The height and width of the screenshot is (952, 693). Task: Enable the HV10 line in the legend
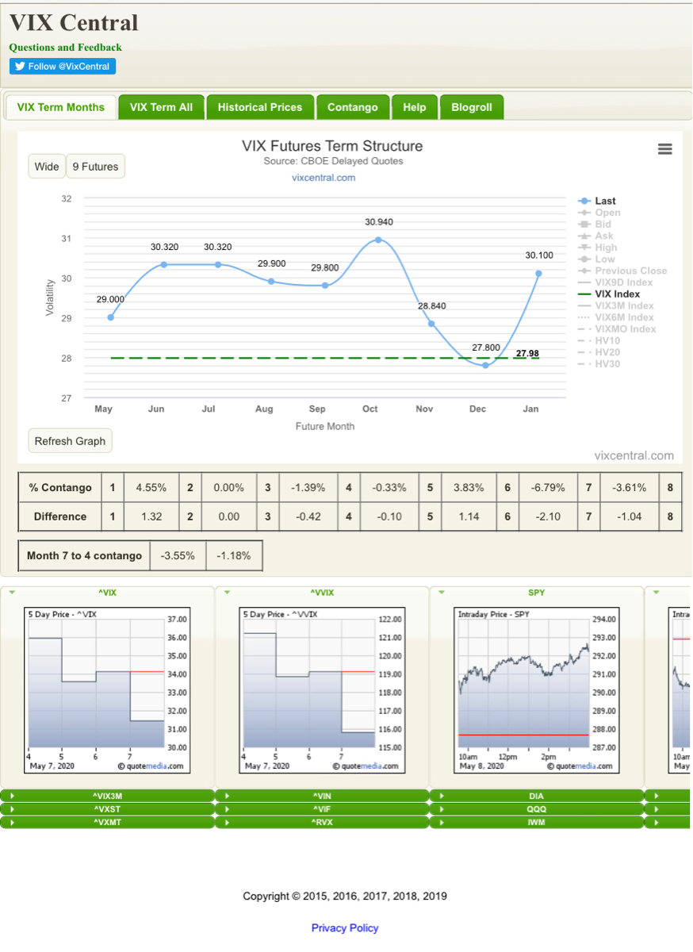click(x=601, y=340)
